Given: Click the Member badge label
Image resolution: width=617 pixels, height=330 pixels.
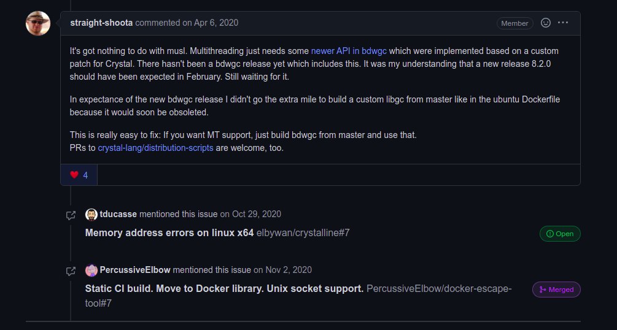Looking at the screenshot, I should pyautogui.click(x=514, y=23).
